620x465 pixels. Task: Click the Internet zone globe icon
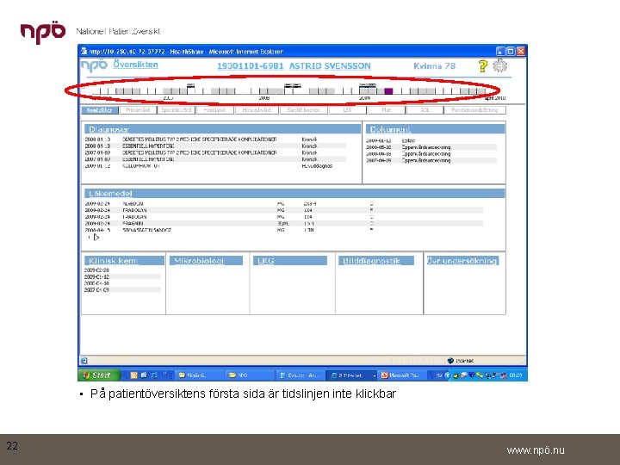(x=450, y=360)
